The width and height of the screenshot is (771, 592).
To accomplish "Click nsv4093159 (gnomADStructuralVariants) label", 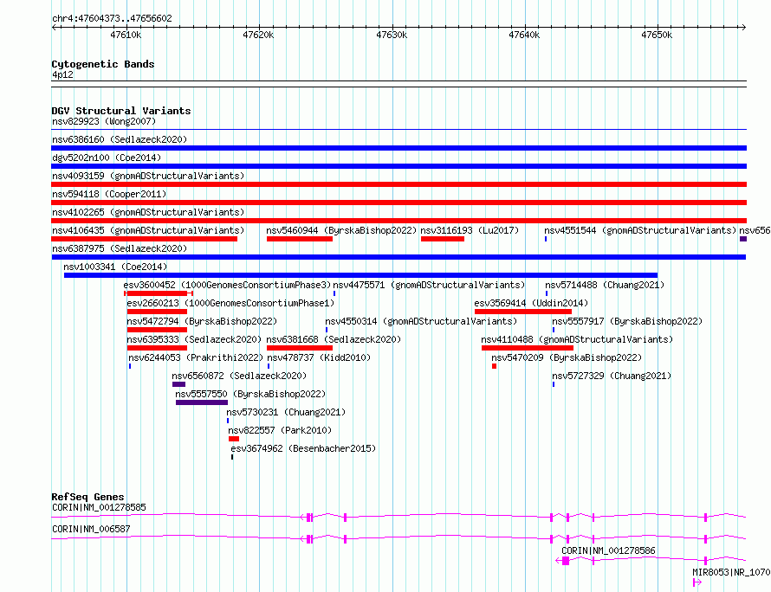I will (148, 176).
